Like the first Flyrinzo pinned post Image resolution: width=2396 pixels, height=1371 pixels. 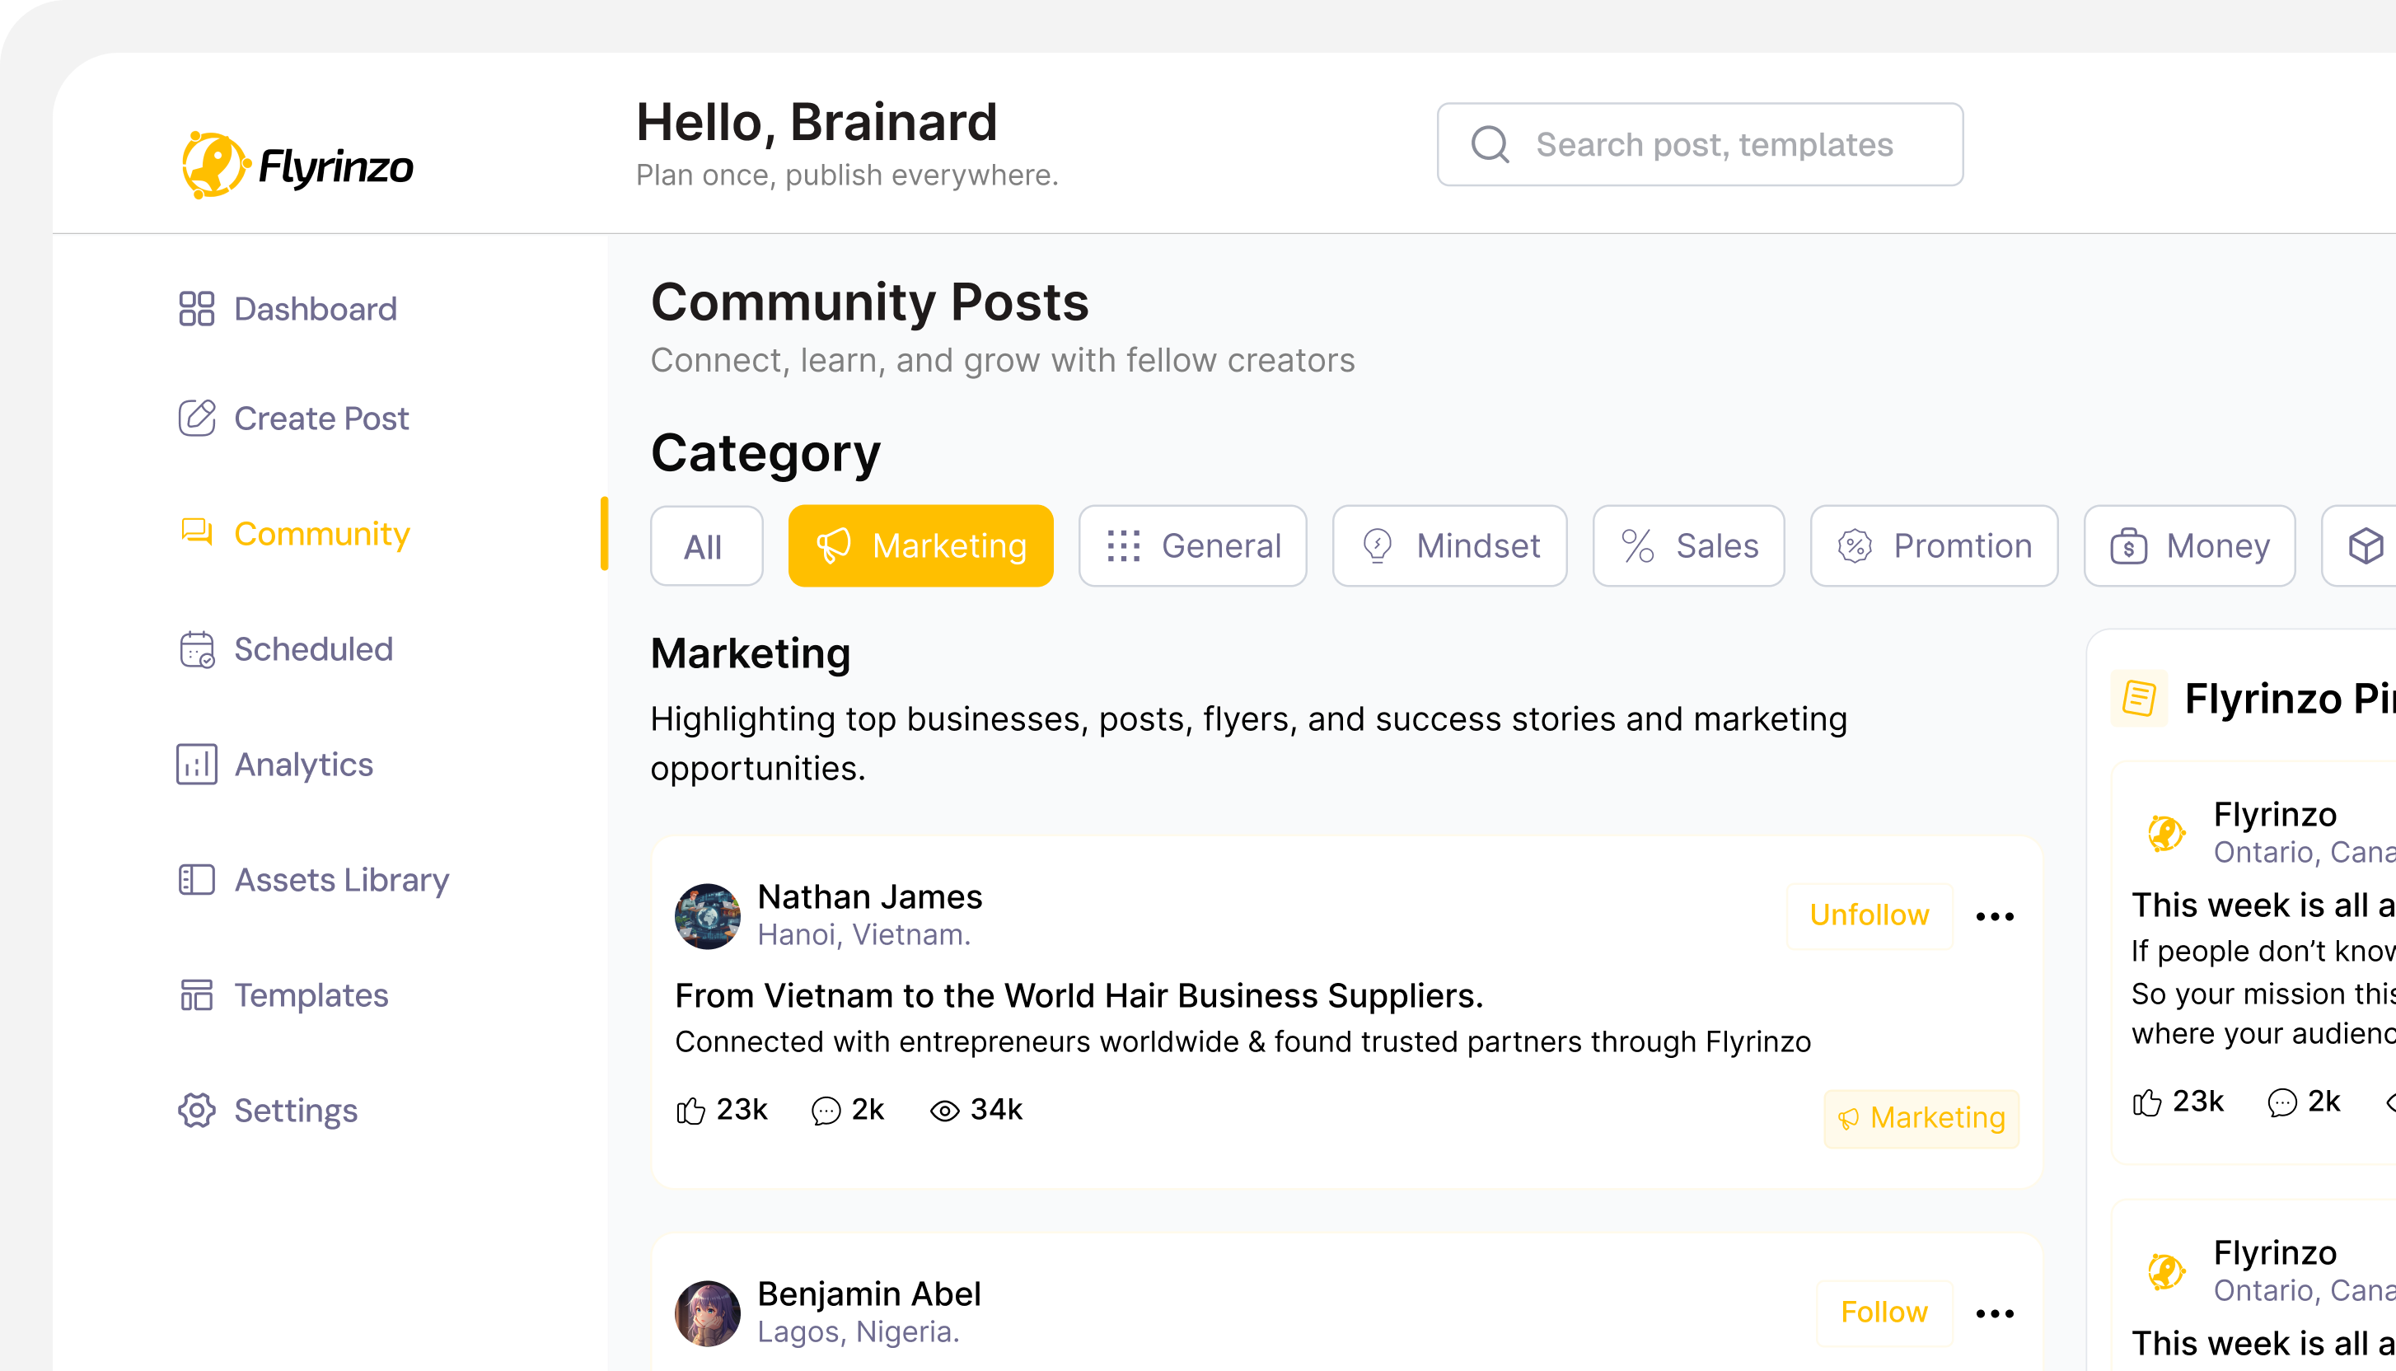tap(2146, 1102)
